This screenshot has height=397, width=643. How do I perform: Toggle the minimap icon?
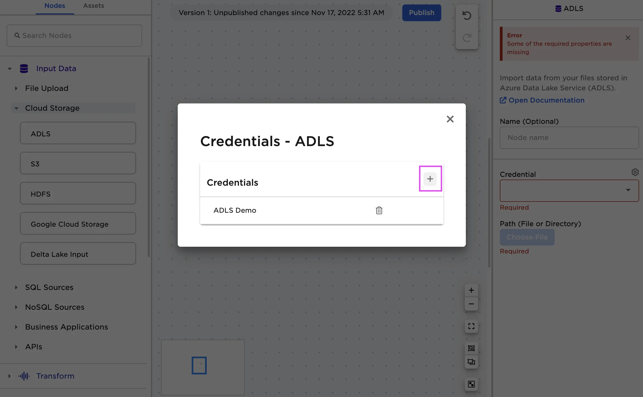[471, 384]
